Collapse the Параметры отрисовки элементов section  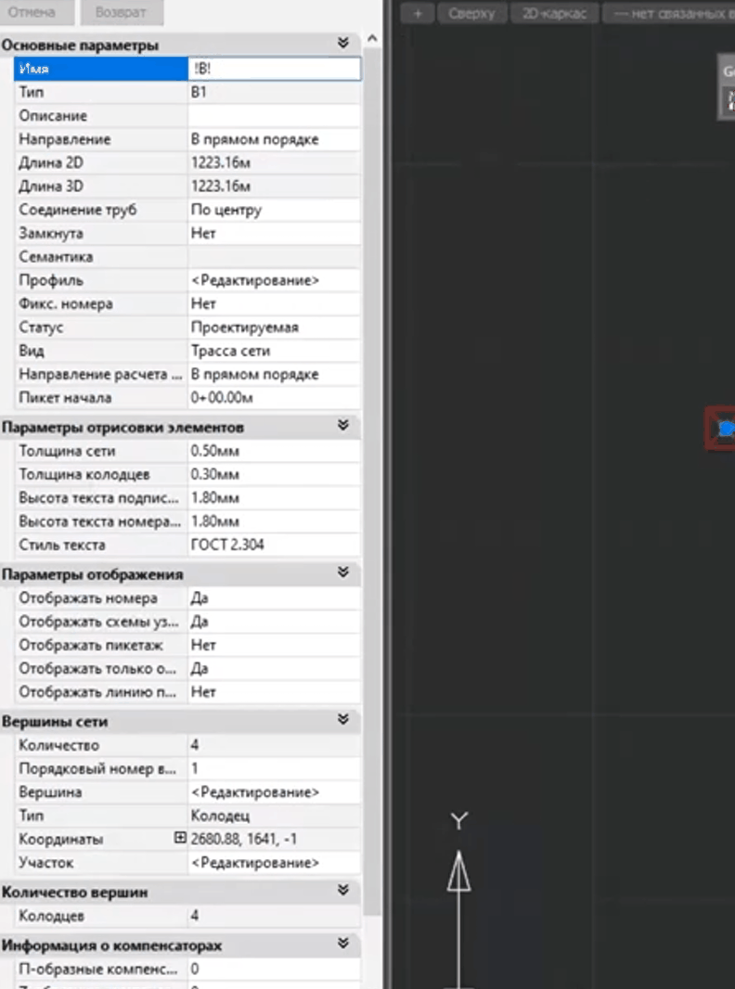(342, 426)
